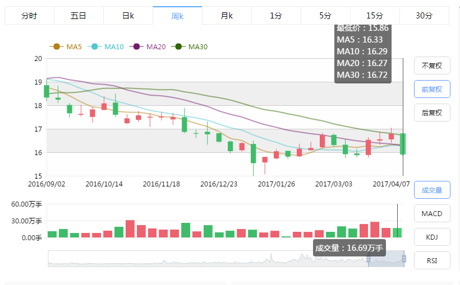Click the 成交量 : 16.69万手 tooltip
The height and width of the screenshot is (285, 460).
(x=349, y=248)
